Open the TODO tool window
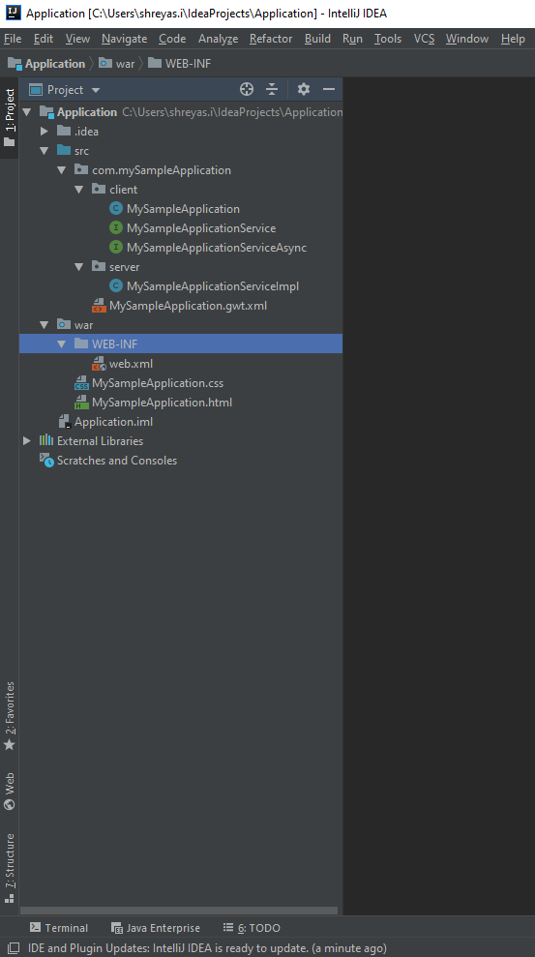Image resolution: width=535 pixels, height=957 pixels. (x=252, y=928)
